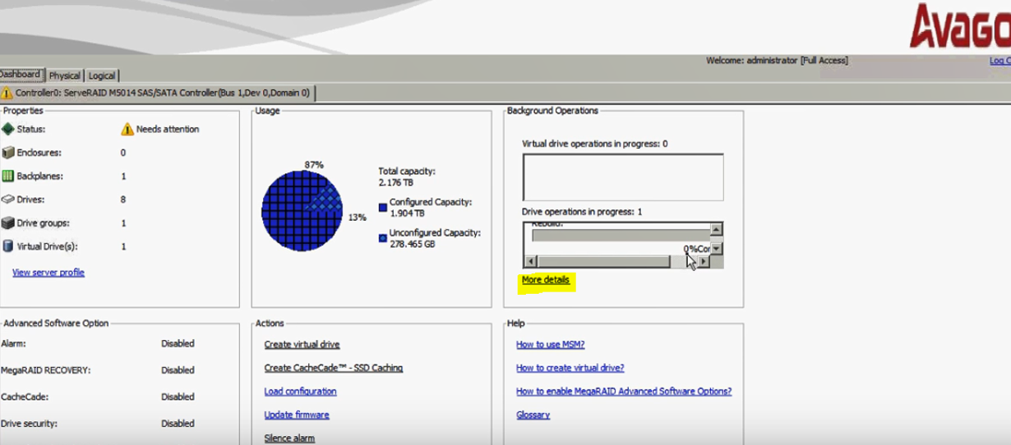Click the 'Virtual drive operations in progress: 0' text
Screen dimensions: 1011x445
click(594, 144)
